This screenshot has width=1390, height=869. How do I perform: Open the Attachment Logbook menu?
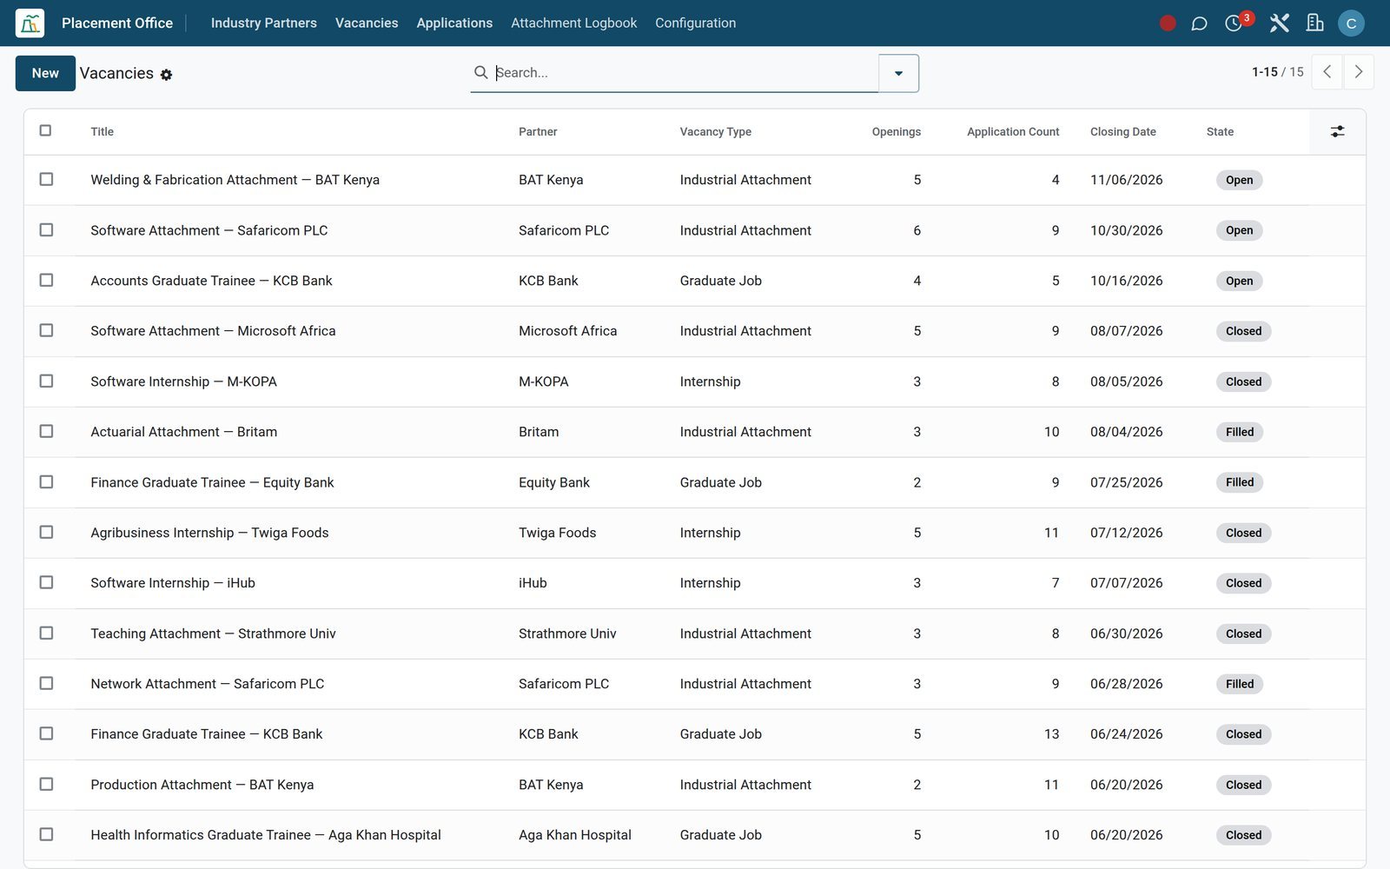(x=573, y=23)
